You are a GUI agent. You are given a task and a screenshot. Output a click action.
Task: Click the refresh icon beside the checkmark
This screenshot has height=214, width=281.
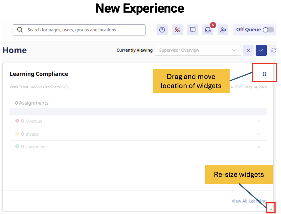[274, 50]
